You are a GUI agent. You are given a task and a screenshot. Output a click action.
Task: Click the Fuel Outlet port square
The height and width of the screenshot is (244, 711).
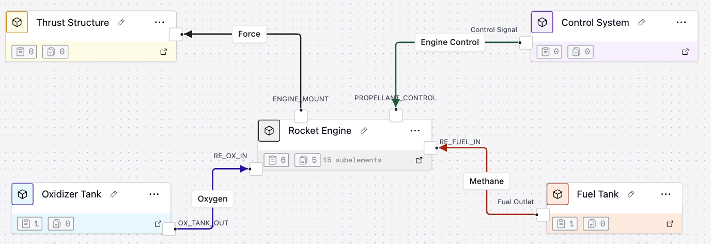543,215
